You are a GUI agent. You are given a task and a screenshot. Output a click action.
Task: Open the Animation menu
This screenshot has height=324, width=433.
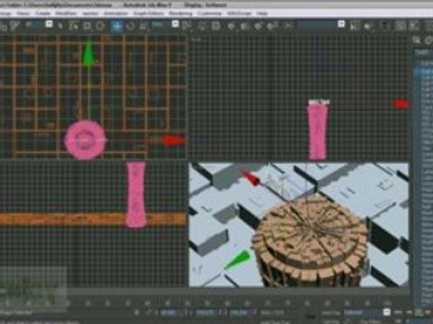tap(115, 13)
